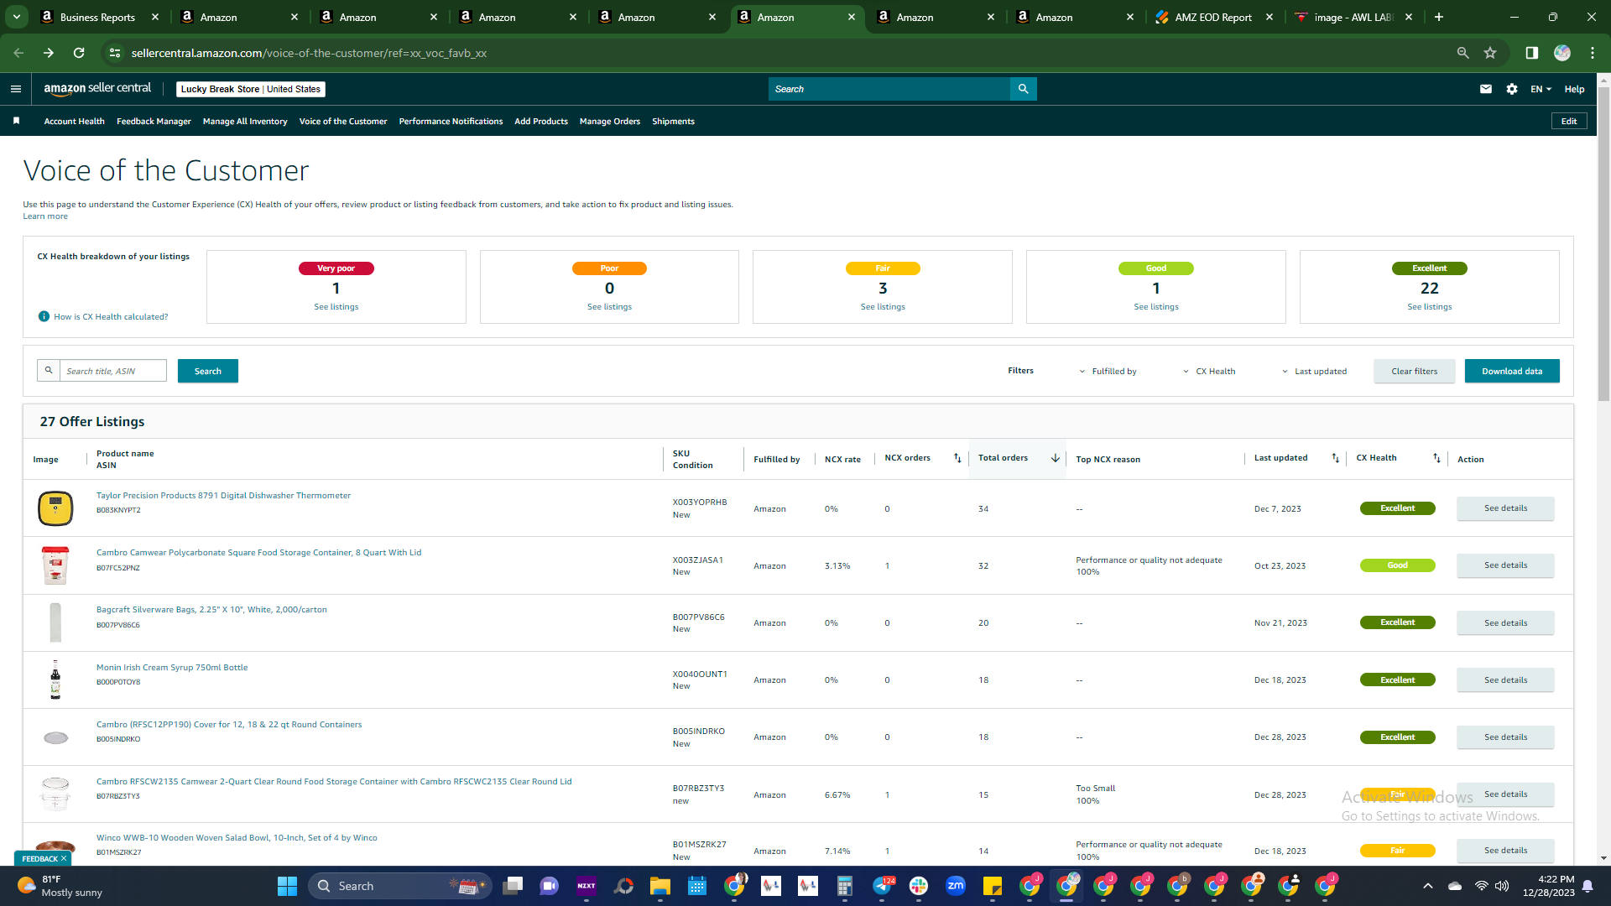
Task: Open Manage All Inventory in the nav bar
Action: click(x=245, y=122)
